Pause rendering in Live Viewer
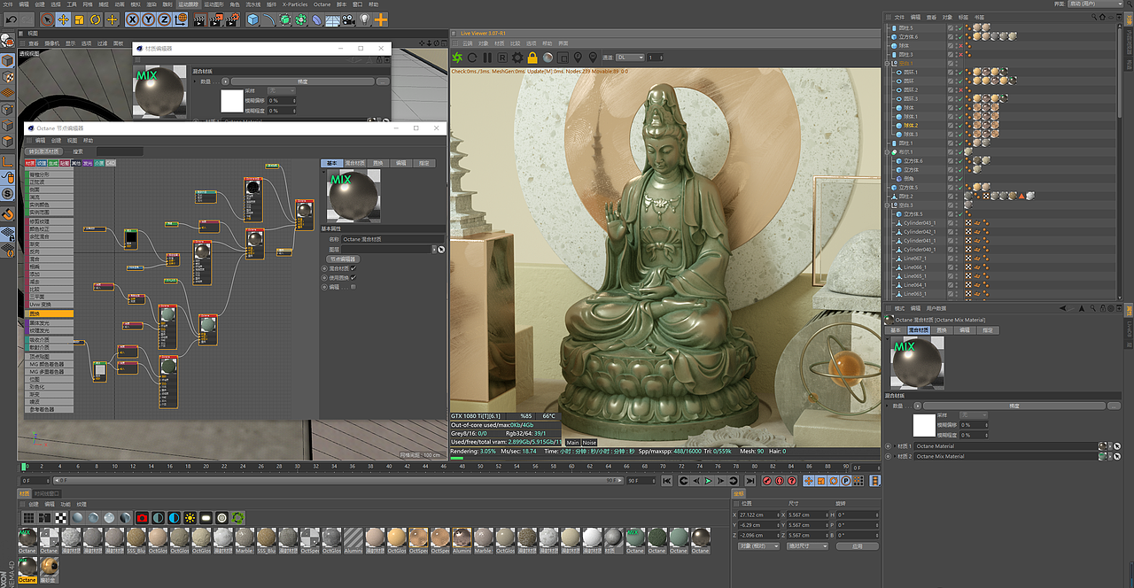1134x588 pixels. tap(487, 58)
